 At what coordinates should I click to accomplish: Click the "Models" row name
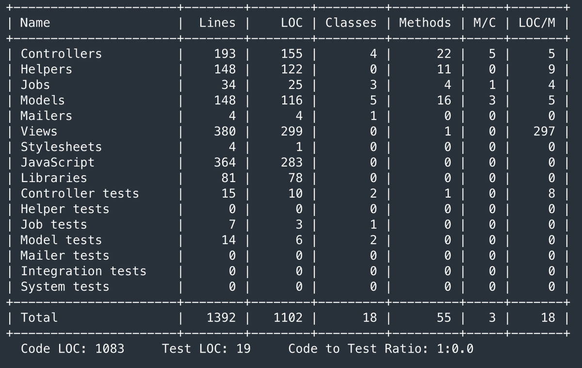coord(42,100)
